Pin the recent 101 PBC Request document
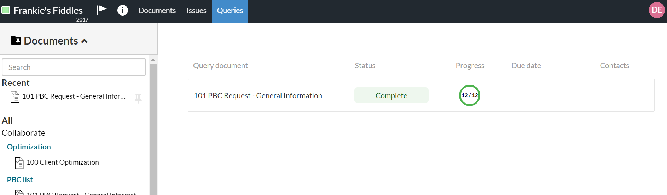Screen dimensions: 667x195 (x=138, y=98)
